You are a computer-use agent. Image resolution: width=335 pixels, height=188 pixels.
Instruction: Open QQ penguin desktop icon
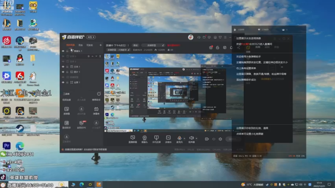click(20, 59)
